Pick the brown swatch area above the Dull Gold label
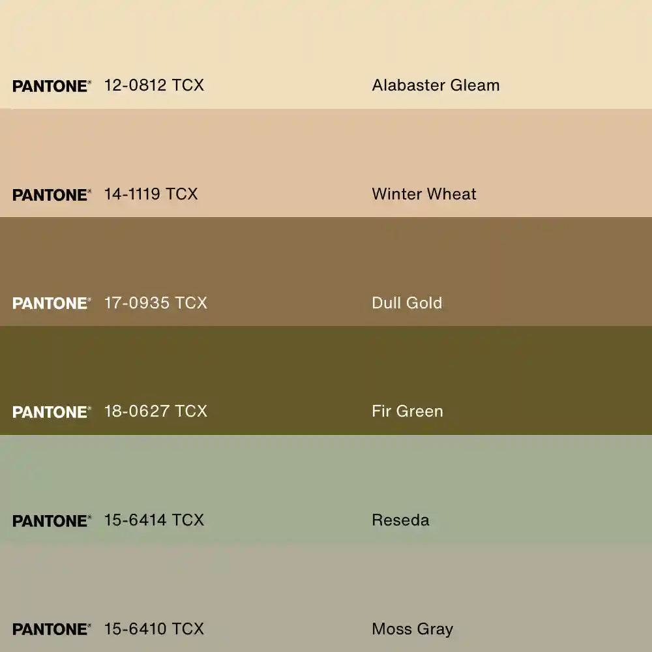Viewport: 652px width, 652px height. click(326, 251)
